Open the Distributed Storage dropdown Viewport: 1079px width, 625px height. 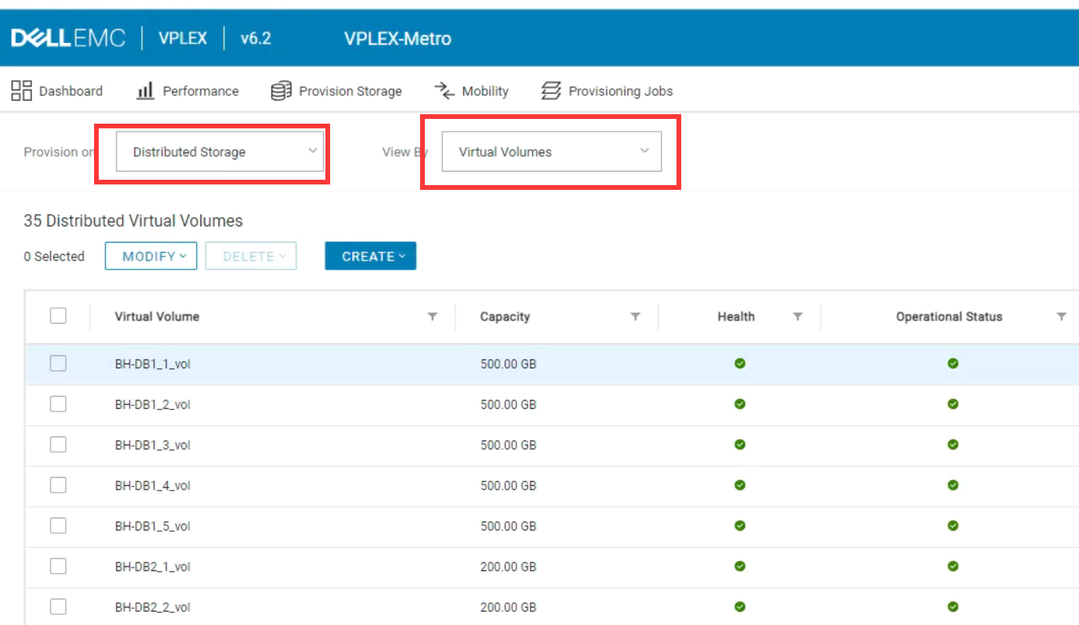coord(220,152)
